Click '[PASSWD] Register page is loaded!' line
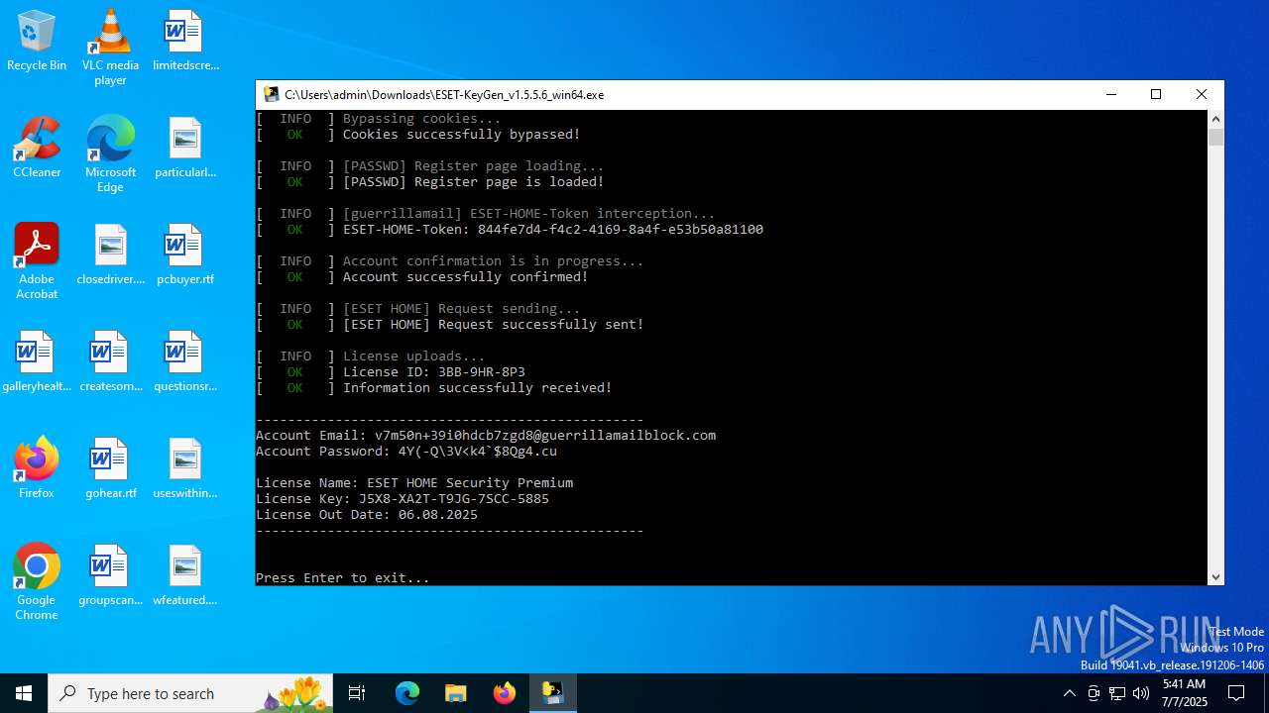 (474, 182)
